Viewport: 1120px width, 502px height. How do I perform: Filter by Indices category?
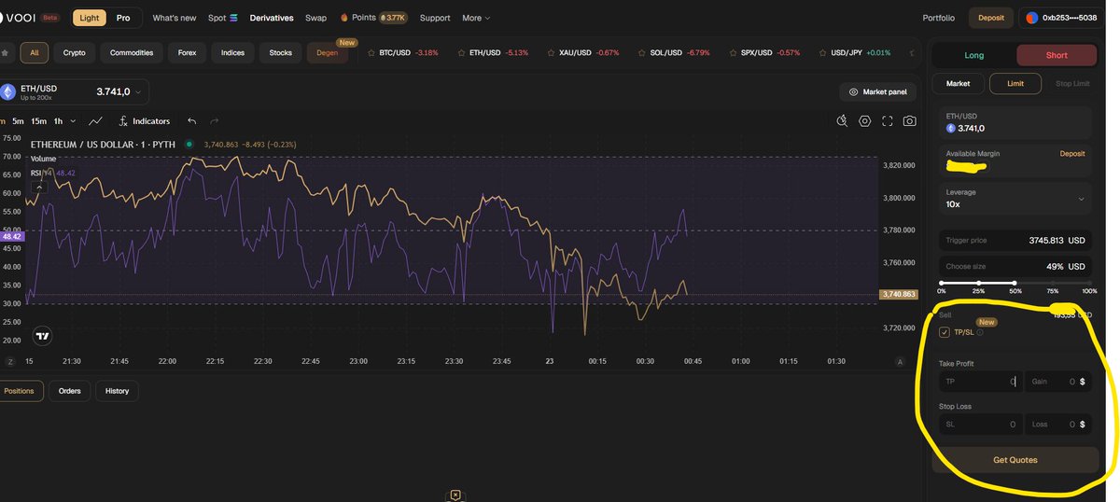(x=233, y=52)
